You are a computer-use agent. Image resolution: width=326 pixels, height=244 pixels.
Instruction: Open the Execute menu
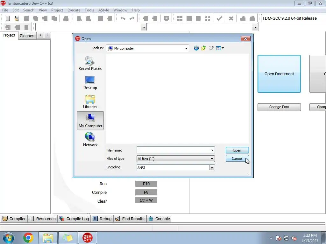click(74, 10)
